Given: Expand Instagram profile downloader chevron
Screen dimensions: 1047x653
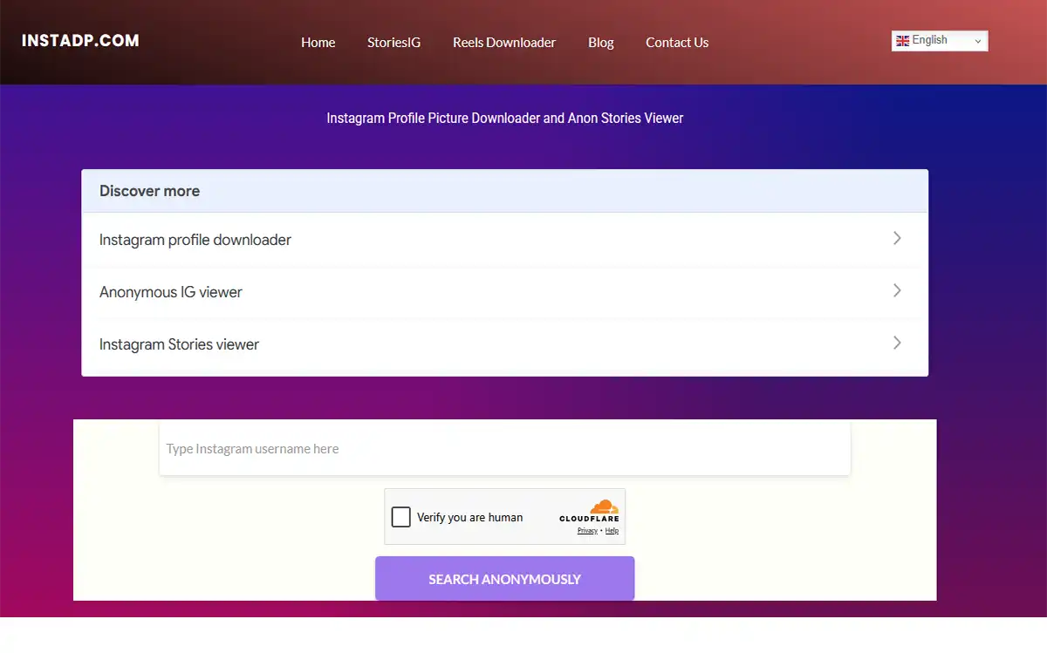Looking at the screenshot, I should point(897,238).
